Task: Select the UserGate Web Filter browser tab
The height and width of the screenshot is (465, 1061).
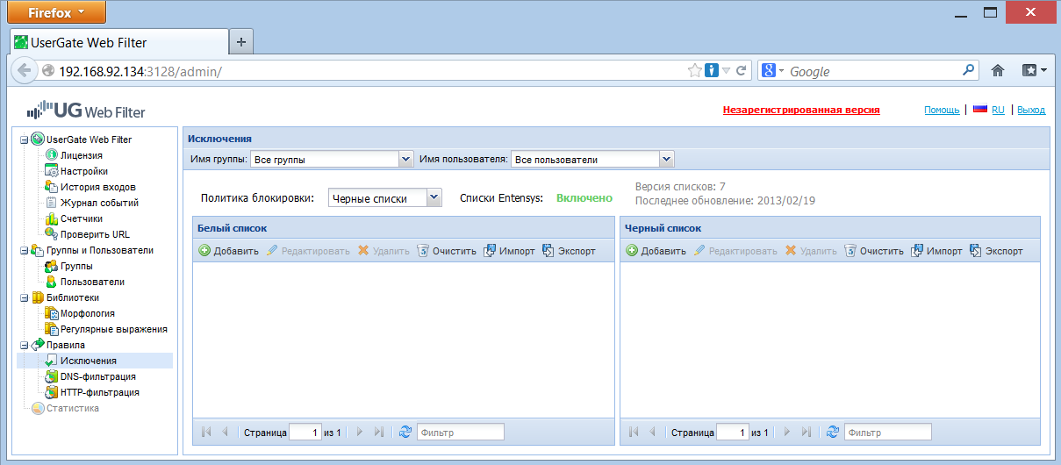Action: tap(118, 42)
